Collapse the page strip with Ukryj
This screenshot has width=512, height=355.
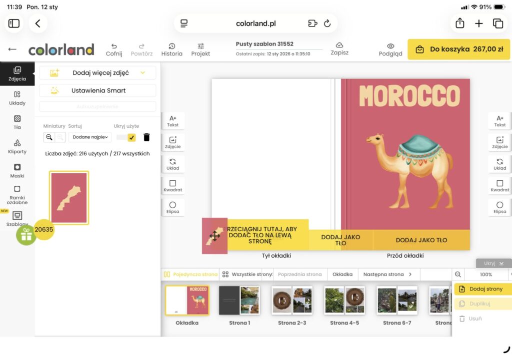(x=493, y=263)
